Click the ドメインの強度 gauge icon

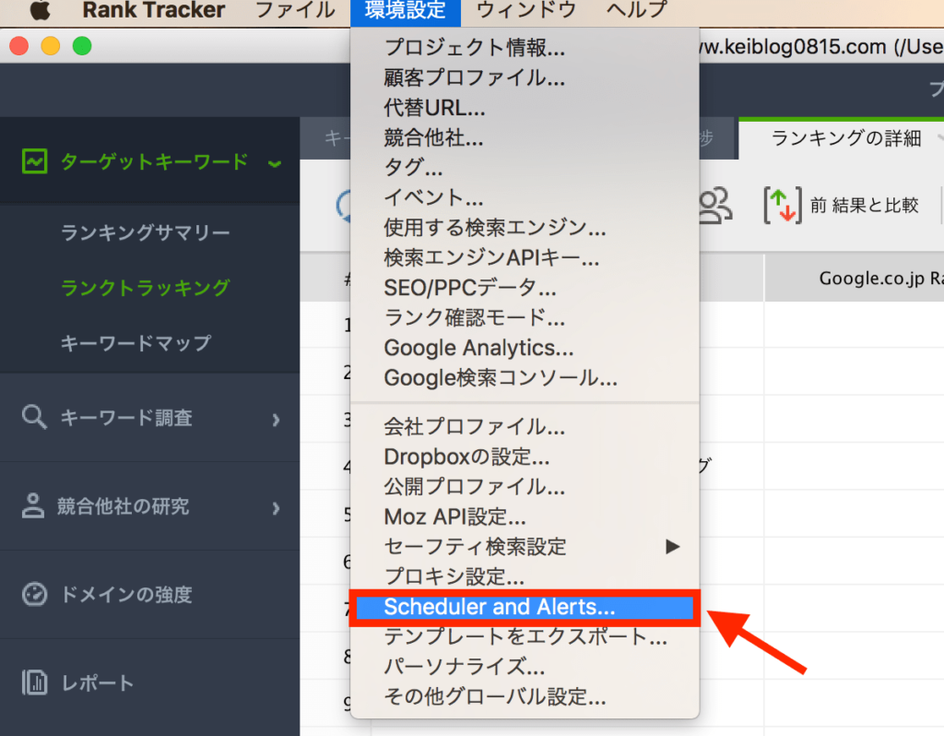point(34,594)
